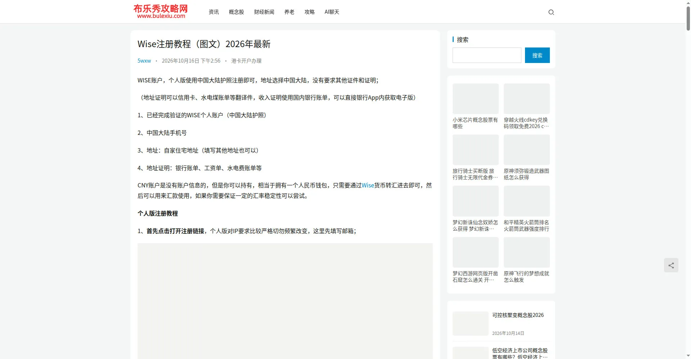This screenshot has height=359, width=691.
Task: Click date 2026年10月14日 under 可控核聚变
Action: pyautogui.click(x=508, y=333)
